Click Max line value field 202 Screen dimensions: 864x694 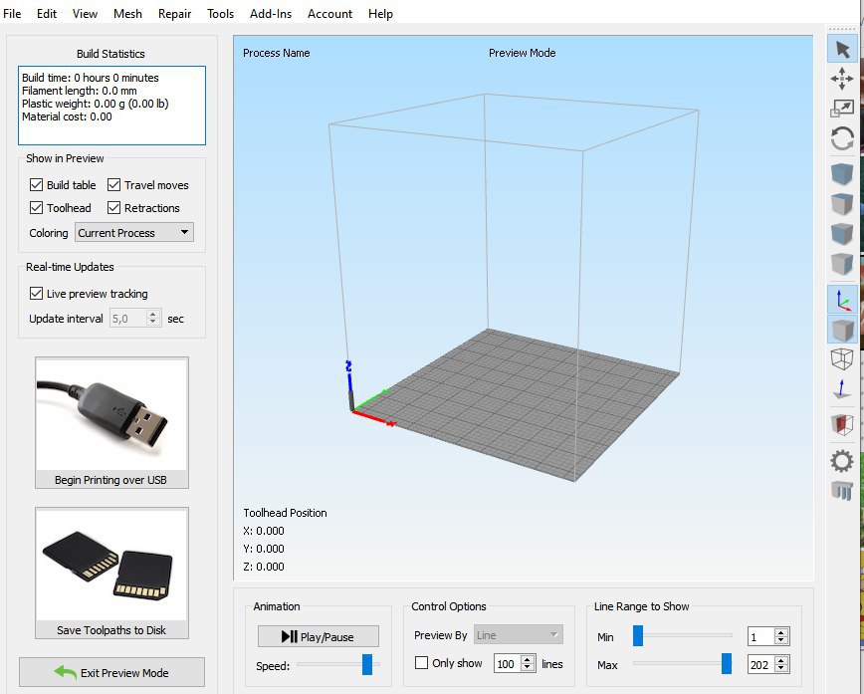(x=760, y=665)
